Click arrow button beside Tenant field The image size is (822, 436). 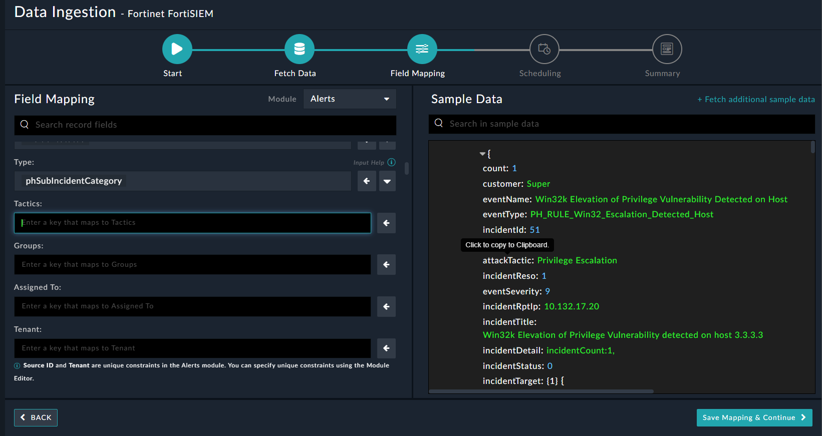coord(386,348)
